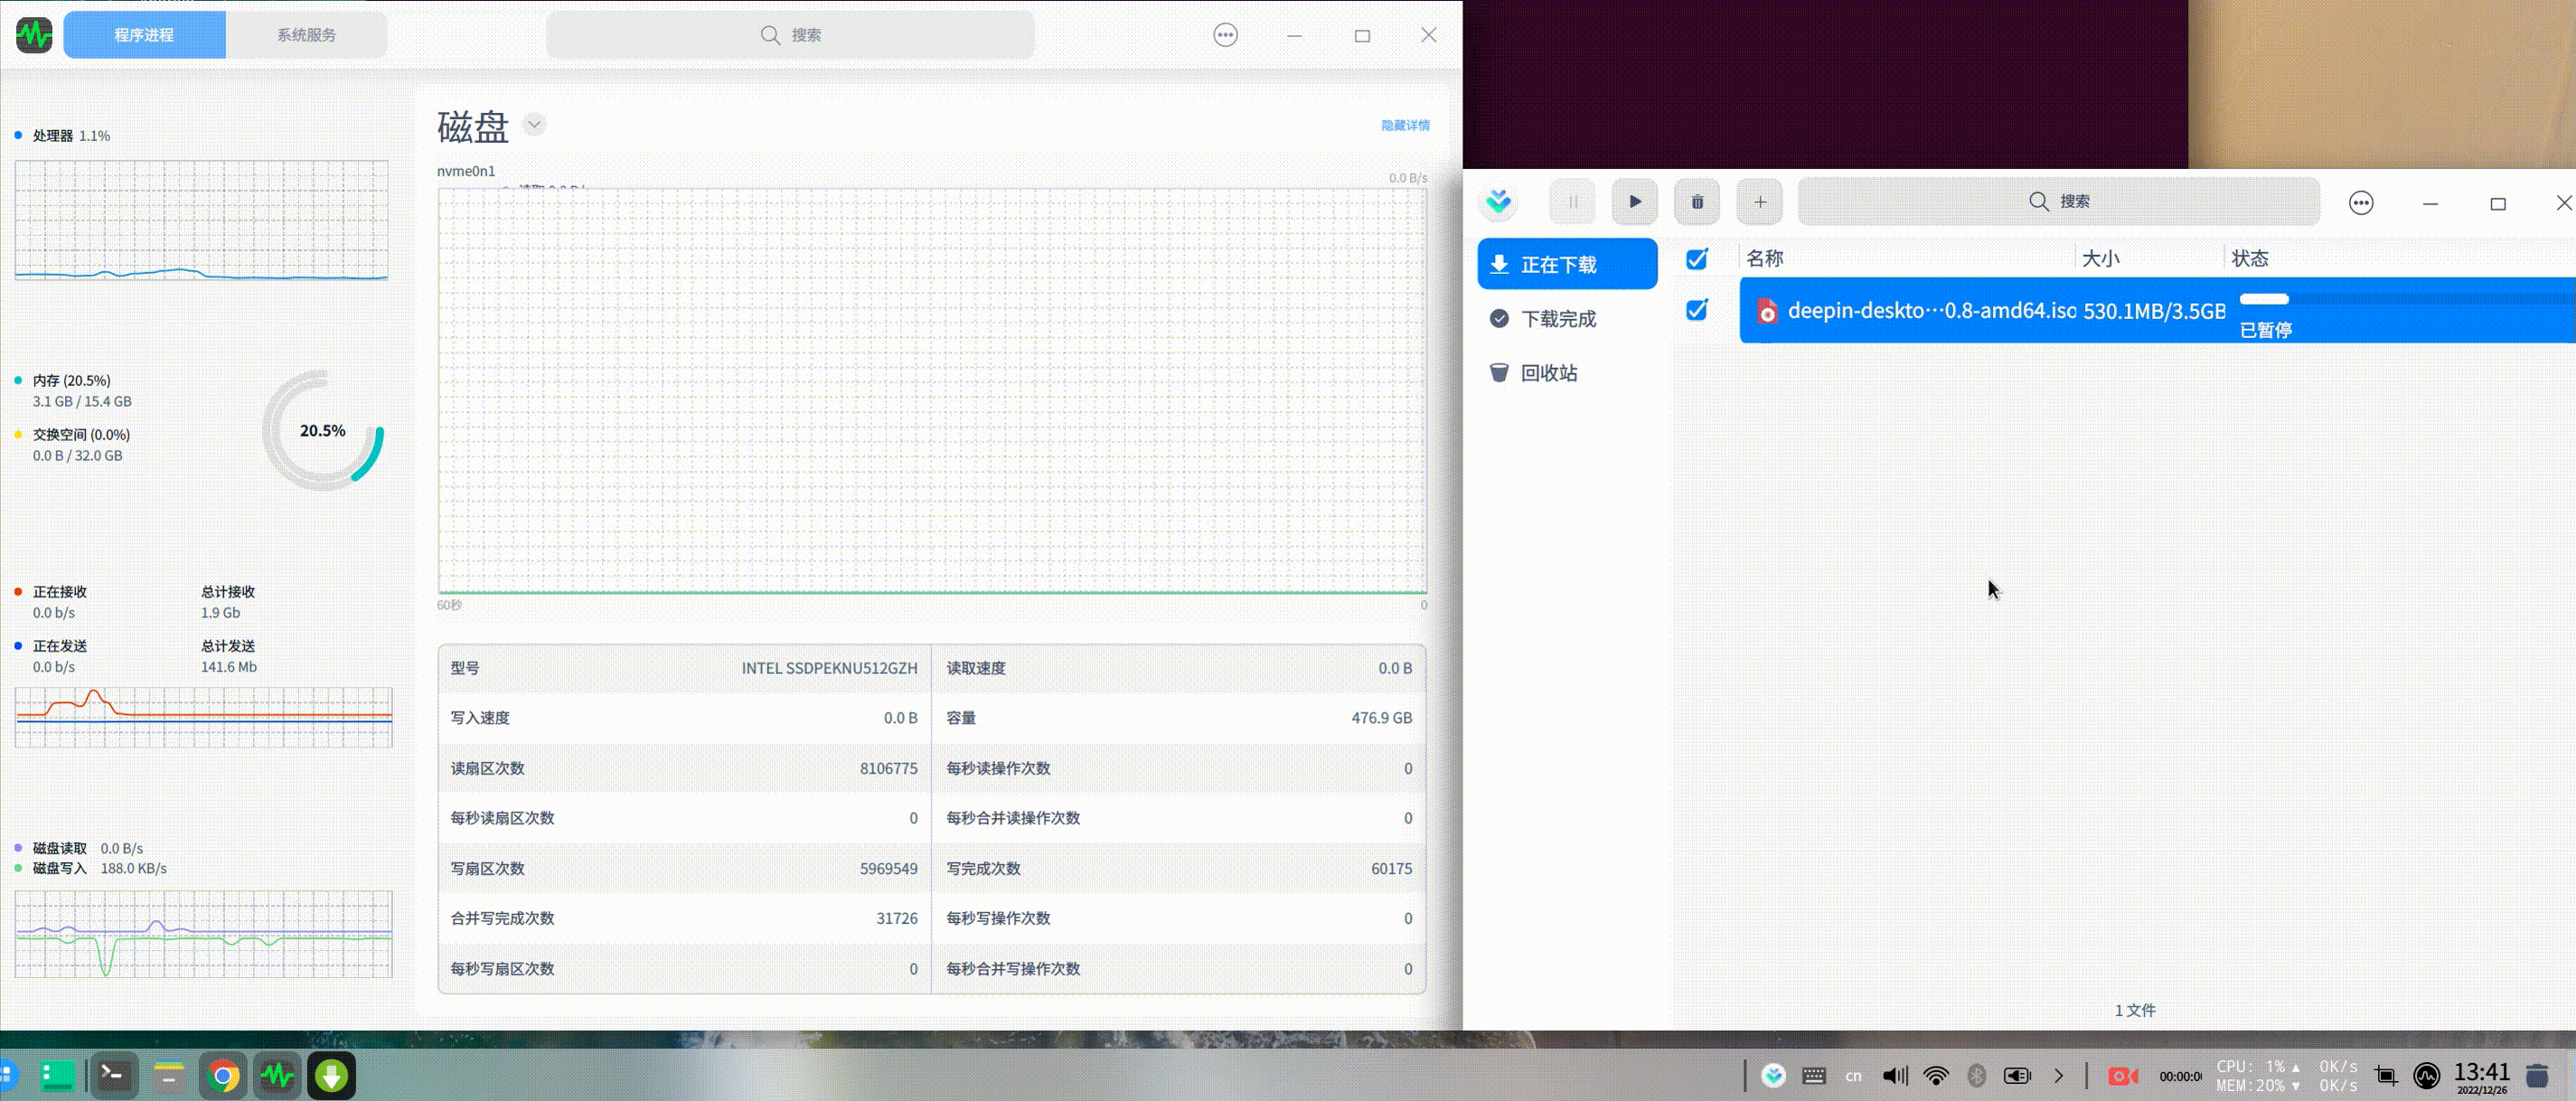Click the 隐藏详情 link
Image resolution: width=2576 pixels, height=1101 pixels.
tap(1404, 124)
